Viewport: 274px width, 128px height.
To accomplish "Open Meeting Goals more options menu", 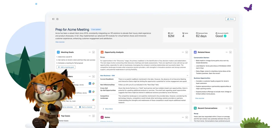I will coord(90,52).
